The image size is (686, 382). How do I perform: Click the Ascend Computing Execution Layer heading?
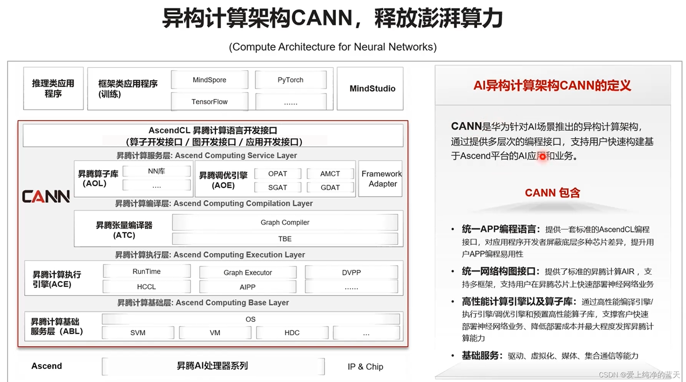[210, 254]
